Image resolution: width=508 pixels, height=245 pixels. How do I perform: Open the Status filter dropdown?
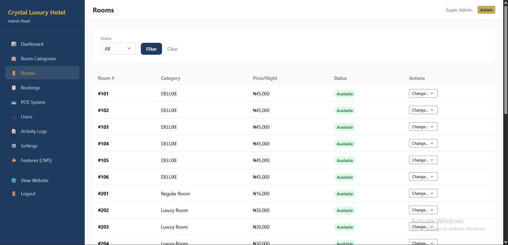click(118, 48)
